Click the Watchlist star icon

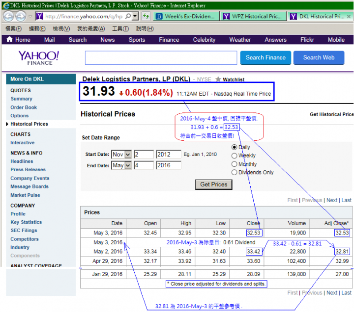click(x=218, y=79)
